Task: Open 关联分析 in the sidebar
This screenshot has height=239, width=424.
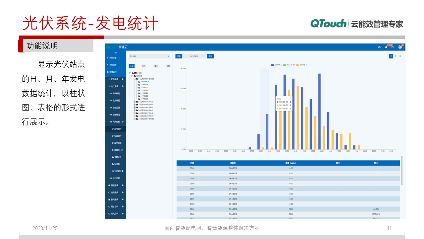Action: [x=117, y=157]
